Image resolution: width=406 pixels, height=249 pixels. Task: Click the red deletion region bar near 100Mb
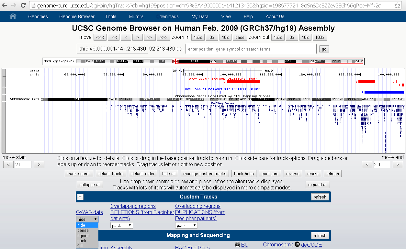[243, 82]
